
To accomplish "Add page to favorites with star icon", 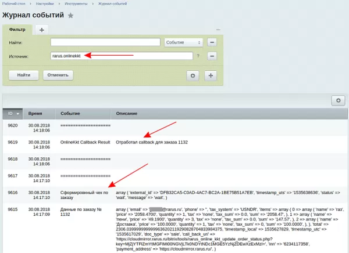I will 70,16.
